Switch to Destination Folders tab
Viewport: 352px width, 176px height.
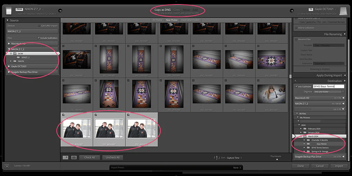190,20
